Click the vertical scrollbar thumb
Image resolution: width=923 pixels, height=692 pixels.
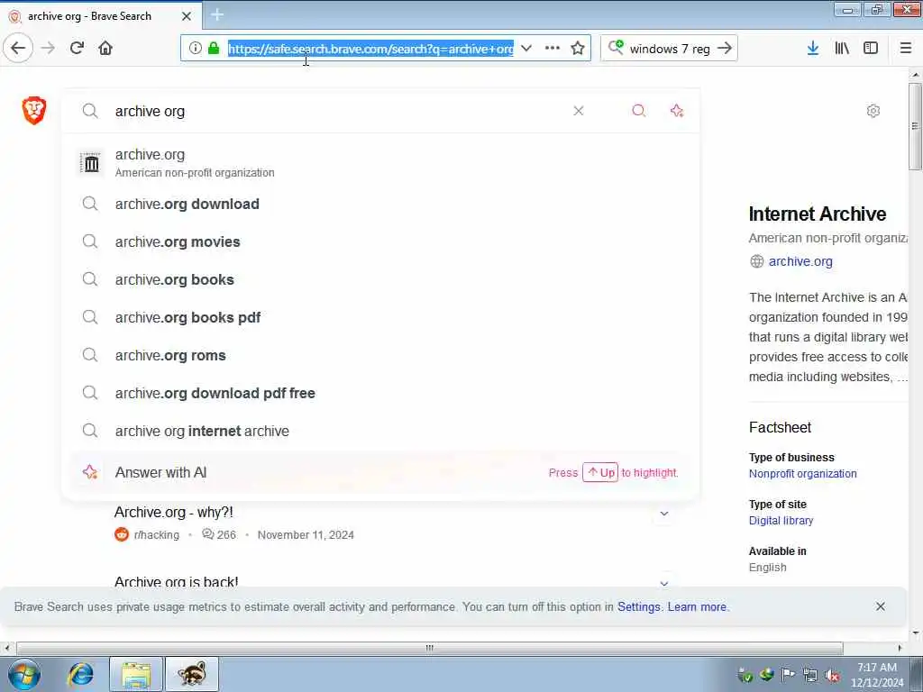tap(915, 126)
